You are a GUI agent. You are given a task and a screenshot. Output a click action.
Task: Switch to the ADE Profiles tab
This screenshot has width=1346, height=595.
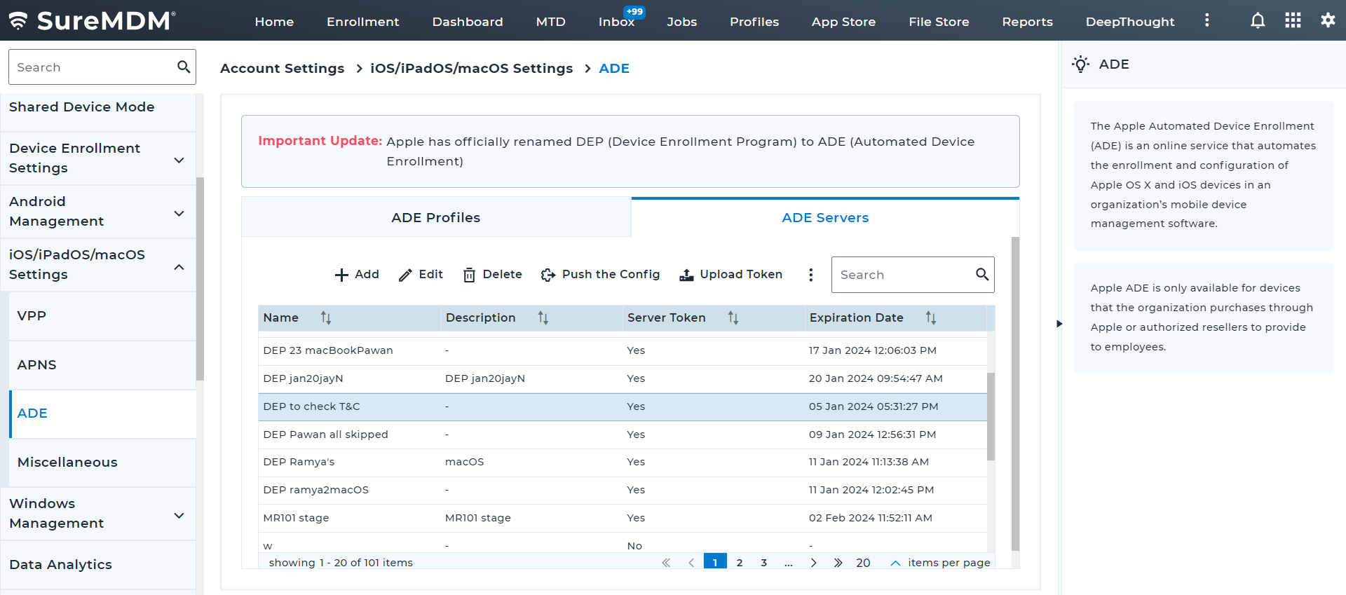coord(435,218)
